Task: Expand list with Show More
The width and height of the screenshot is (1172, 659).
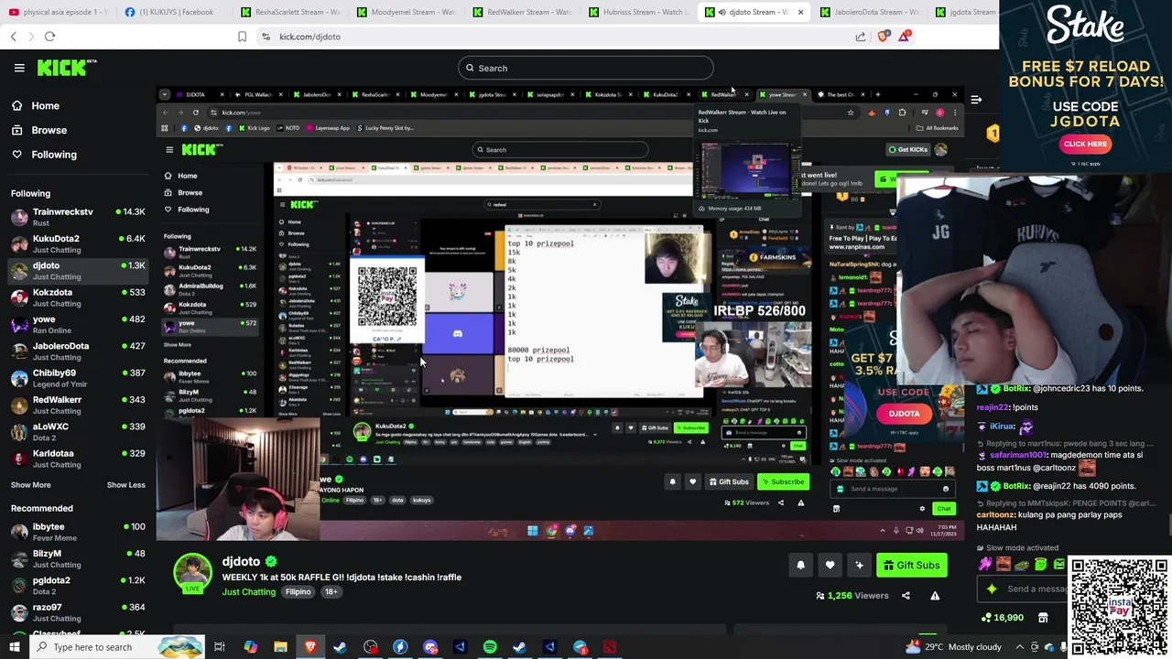Action: (x=31, y=485)
